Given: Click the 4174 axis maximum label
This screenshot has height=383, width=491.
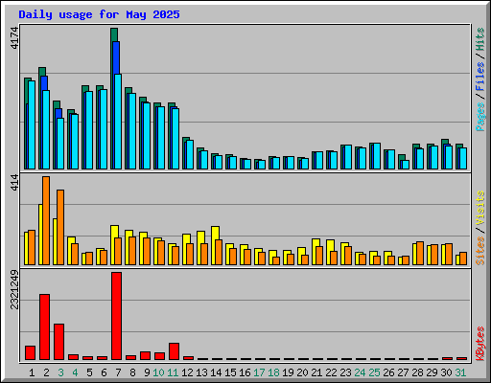Looking at the screenshot, I should point(14,37).
